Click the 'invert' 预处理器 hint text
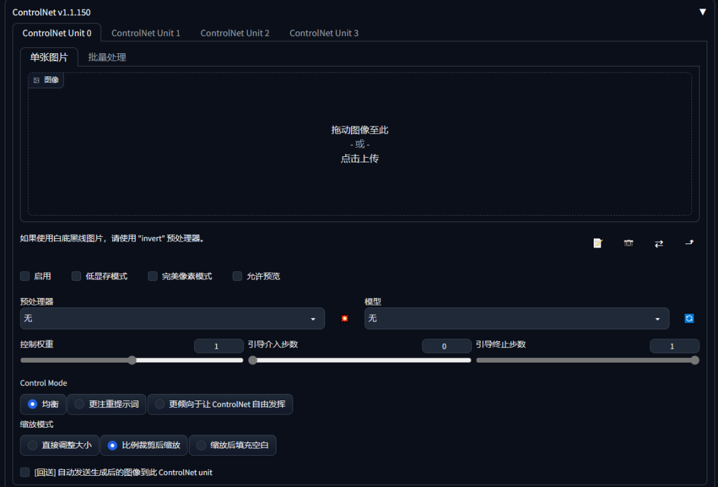 tap(112, 238)
